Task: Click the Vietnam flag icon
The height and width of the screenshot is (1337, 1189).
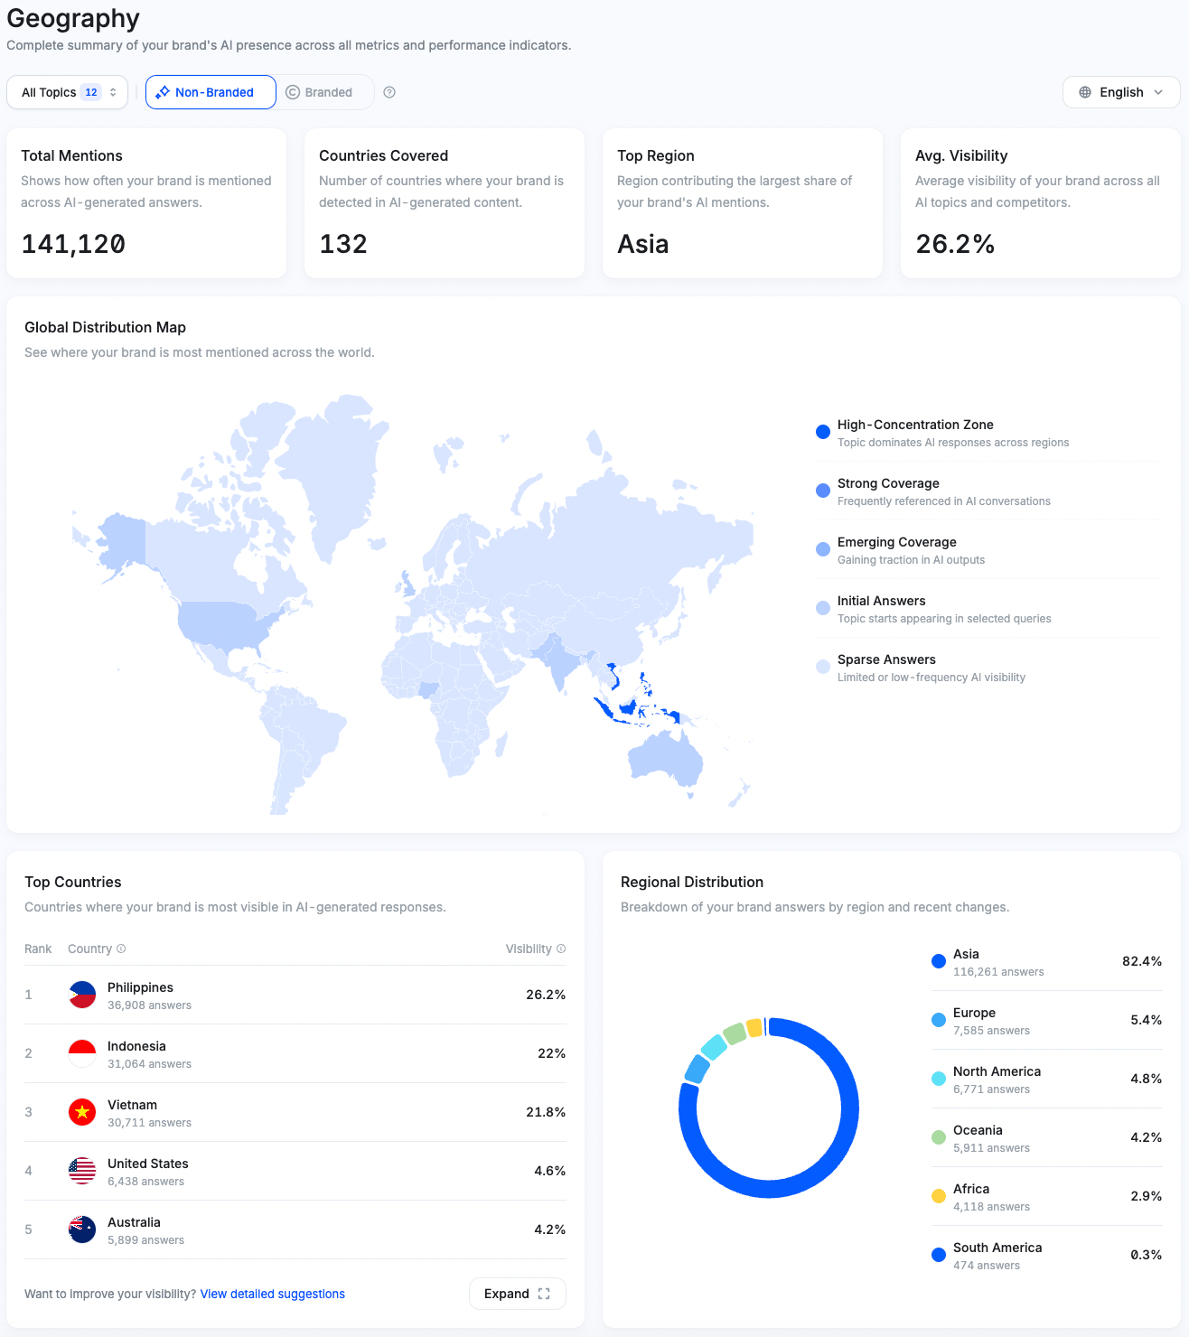Action: coord(81,1112)
